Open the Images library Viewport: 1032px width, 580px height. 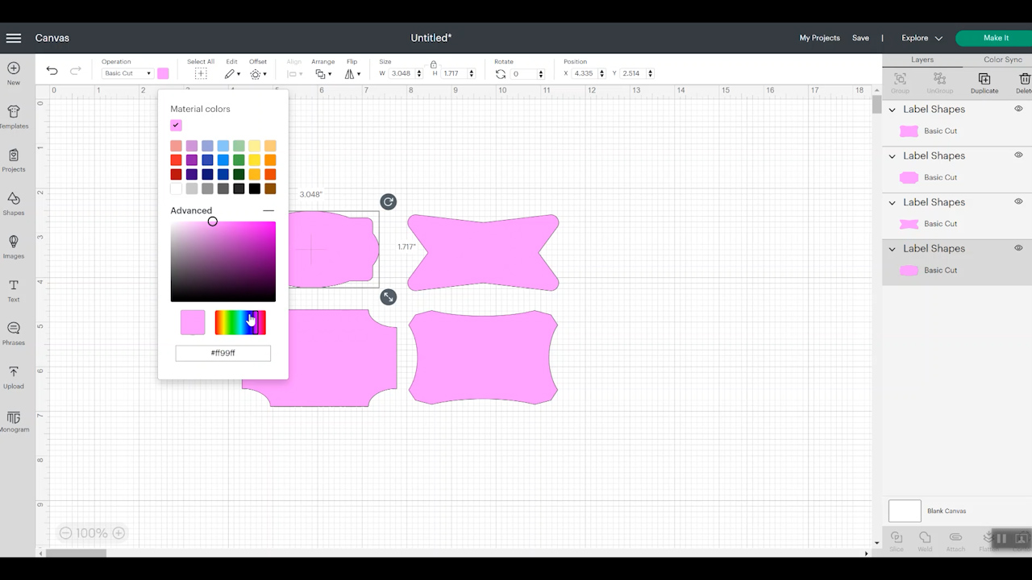[x=14, y=242]
